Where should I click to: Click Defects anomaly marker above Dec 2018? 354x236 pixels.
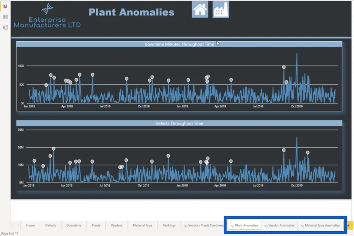[x=168, y=156]
